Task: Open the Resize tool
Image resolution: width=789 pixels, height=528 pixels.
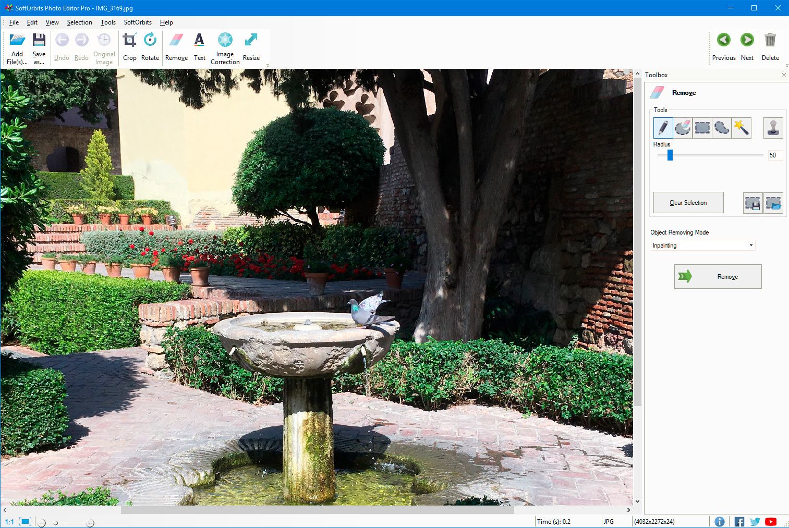Action: pyautogui.click(x=251, y=47)
